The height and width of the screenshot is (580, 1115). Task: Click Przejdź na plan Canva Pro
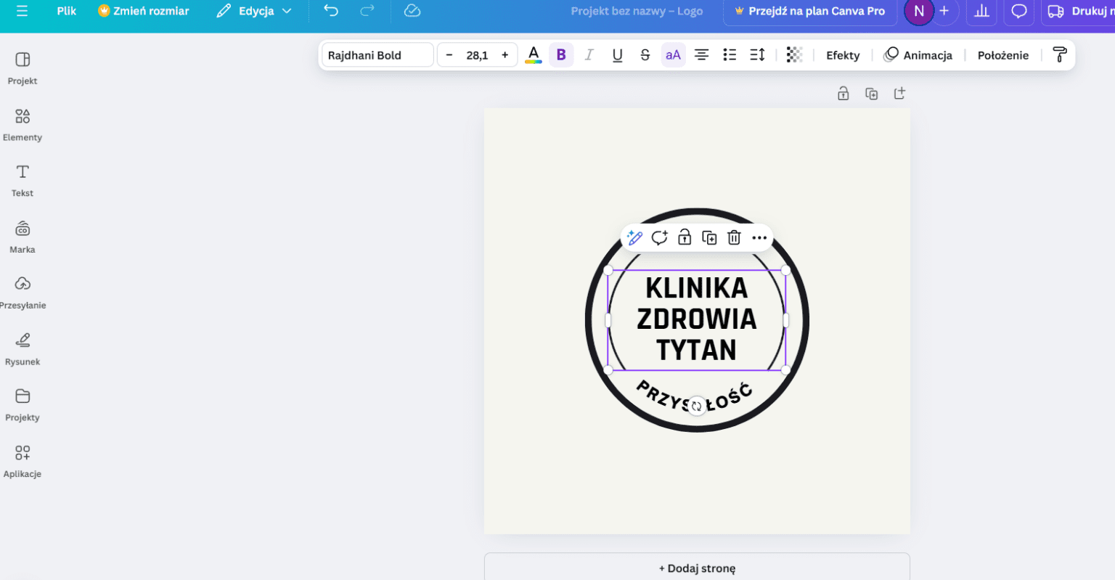pyautogui.click(x=809, y=11)
